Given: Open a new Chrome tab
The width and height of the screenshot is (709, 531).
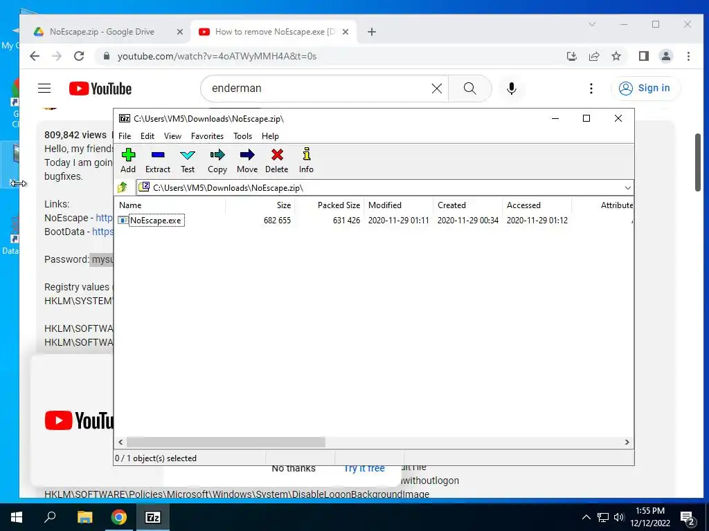Looking at the screenshot, I should pos(372,32).
